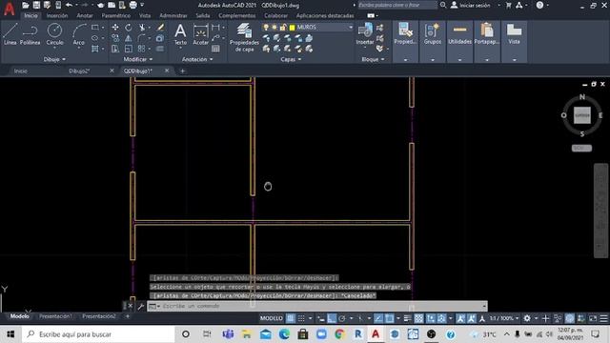Toggle snap mode in status bar
The image size is (610, 343).
[301, 318]
